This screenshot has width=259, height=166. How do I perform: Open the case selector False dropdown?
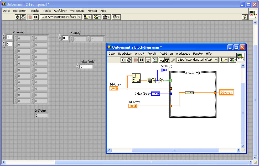(197, 73)
